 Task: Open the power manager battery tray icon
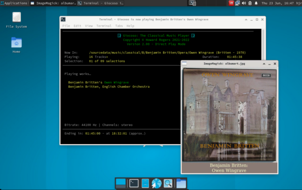250,3
